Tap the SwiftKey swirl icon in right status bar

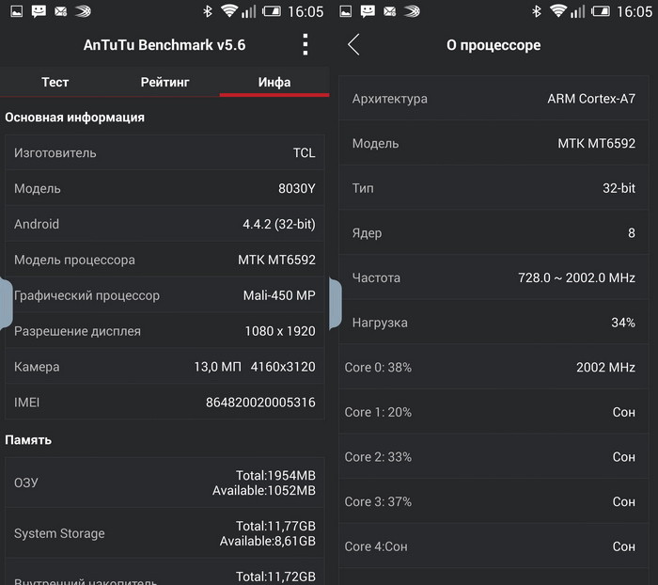pos(412,11)
